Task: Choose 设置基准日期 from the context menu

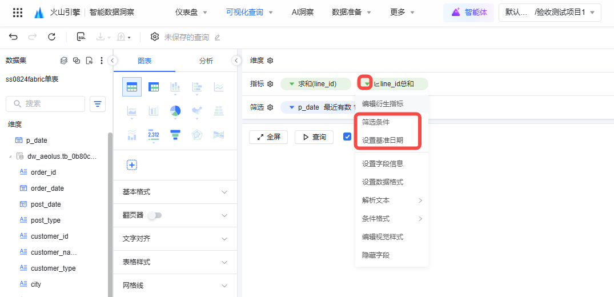Action: pos(382,140)
